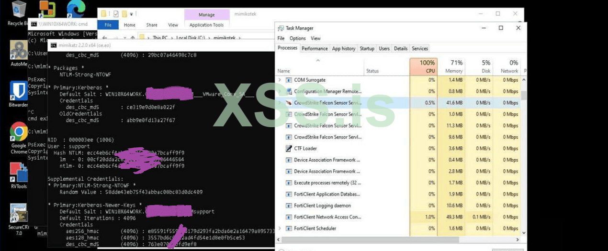This screenshot has height=251, width=608.
Task: Launch Microsoft Edge from the desktop
Action: point(75,9)
